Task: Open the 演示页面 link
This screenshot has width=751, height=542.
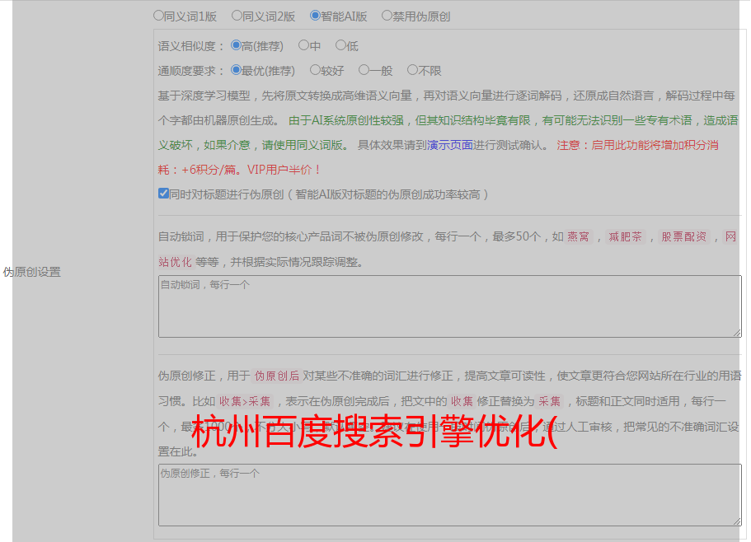Action: pyautogui.click(x=450, y=145)
